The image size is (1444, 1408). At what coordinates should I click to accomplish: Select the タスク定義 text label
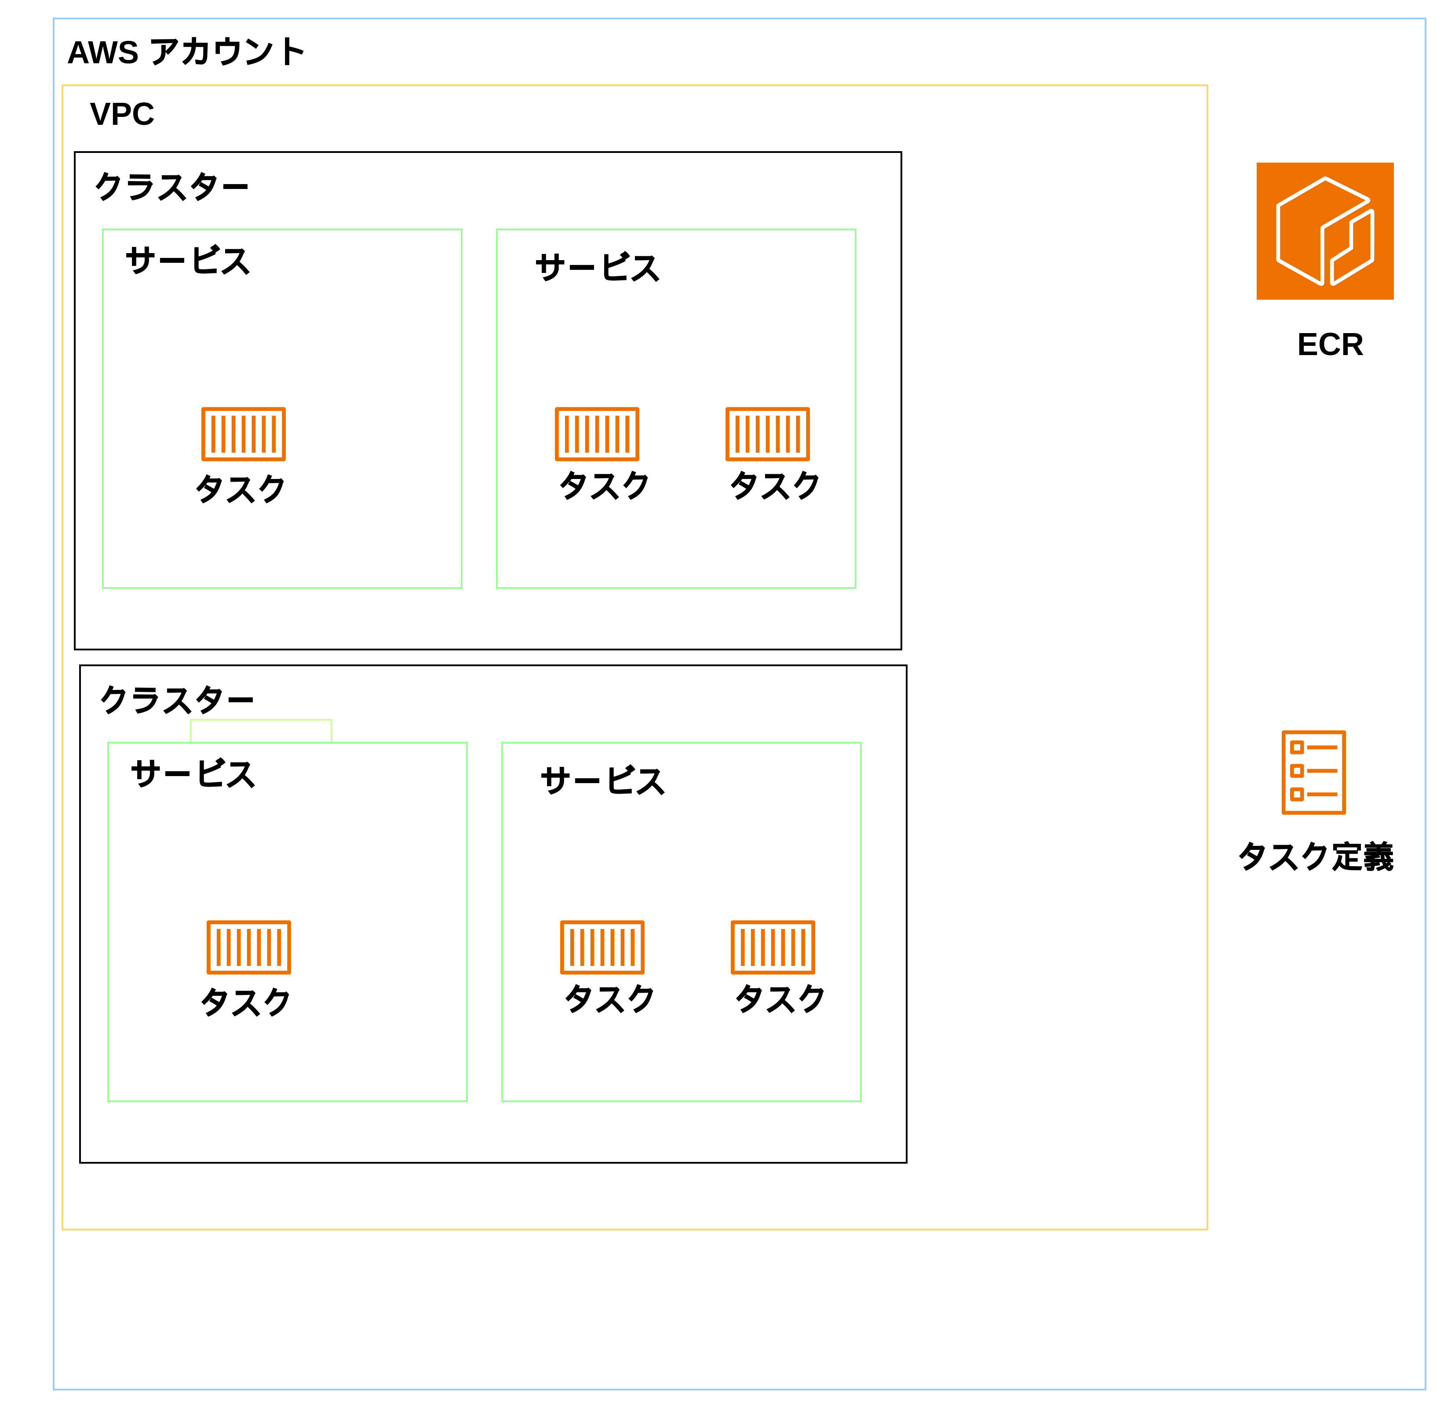pos(1315,857)
